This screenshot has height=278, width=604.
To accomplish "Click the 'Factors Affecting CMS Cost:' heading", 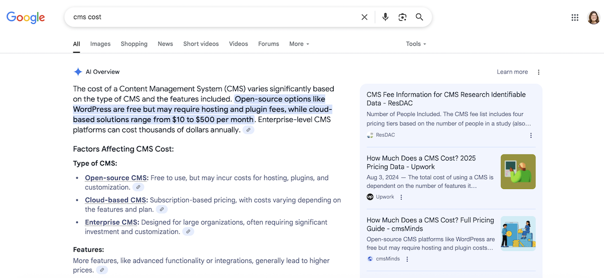I will 123,149.
